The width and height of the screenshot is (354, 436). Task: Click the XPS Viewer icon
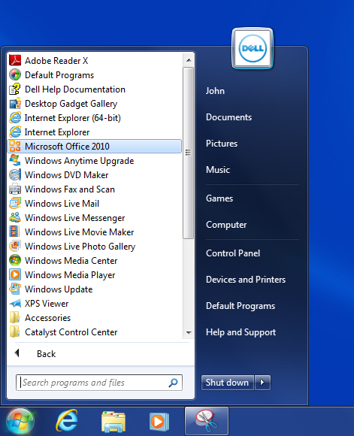point(15,304)
